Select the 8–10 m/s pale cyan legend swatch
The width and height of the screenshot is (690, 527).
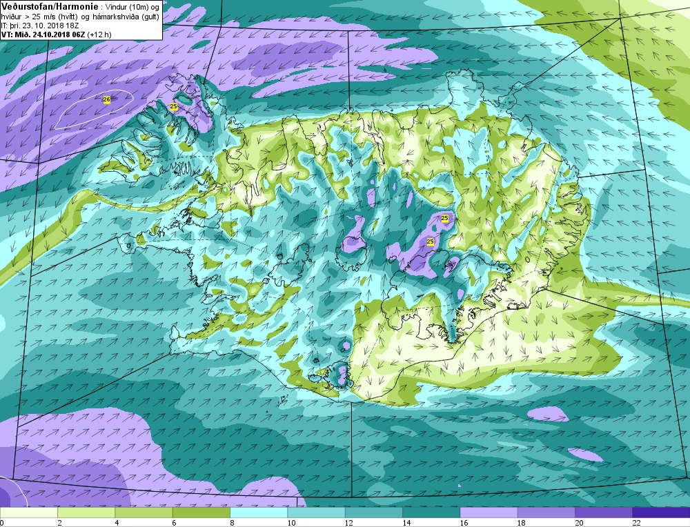pos(259,513)
